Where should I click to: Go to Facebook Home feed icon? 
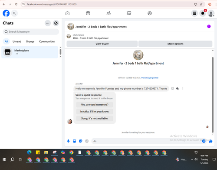click(67, 14)
